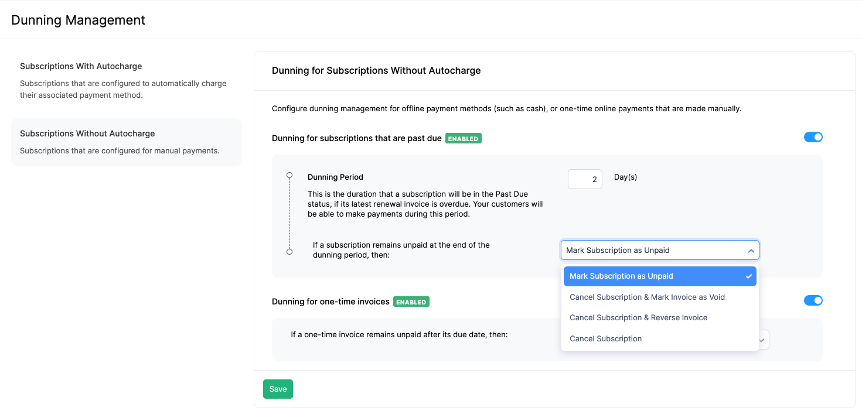Click the bottom circle of the dunning timeline

coord(289,252)
